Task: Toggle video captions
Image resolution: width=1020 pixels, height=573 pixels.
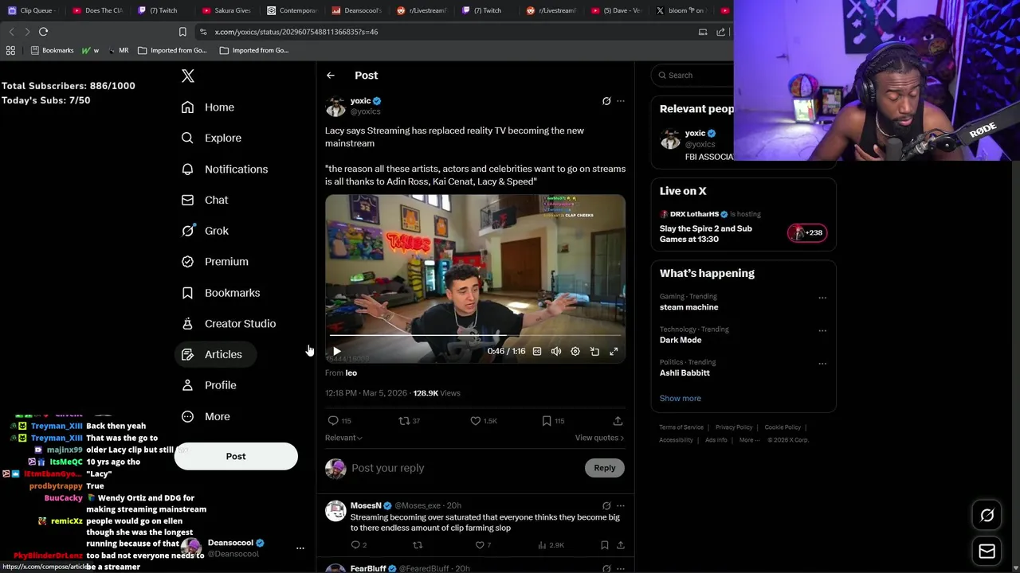Action: click(537, 351)
